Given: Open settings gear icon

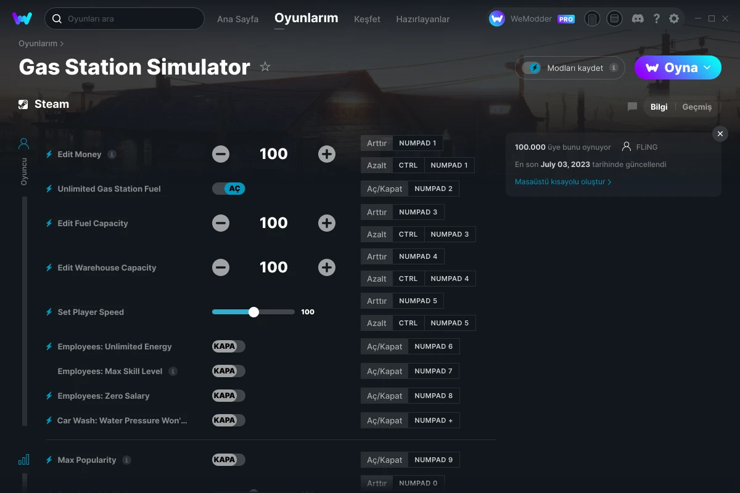Looking at the screenshot, I should [674, 18].
